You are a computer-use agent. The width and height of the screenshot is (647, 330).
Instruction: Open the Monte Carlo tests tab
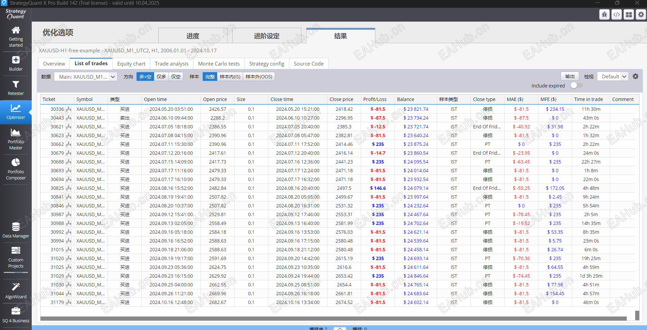219,64
